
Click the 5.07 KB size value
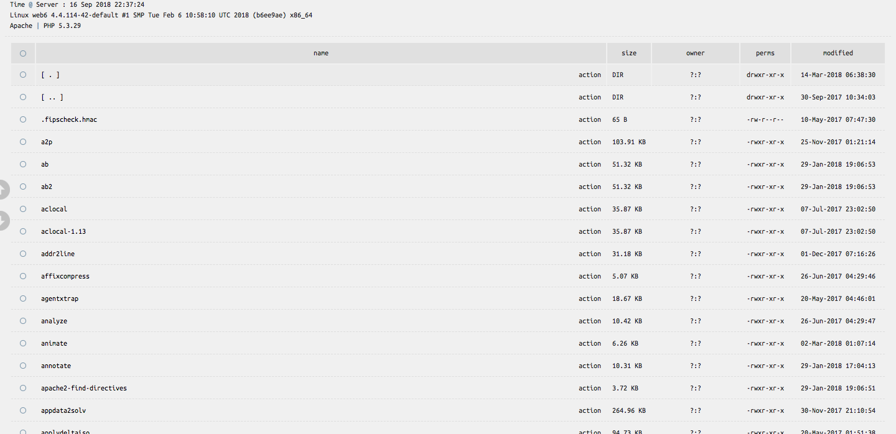(x=625, y=276)
